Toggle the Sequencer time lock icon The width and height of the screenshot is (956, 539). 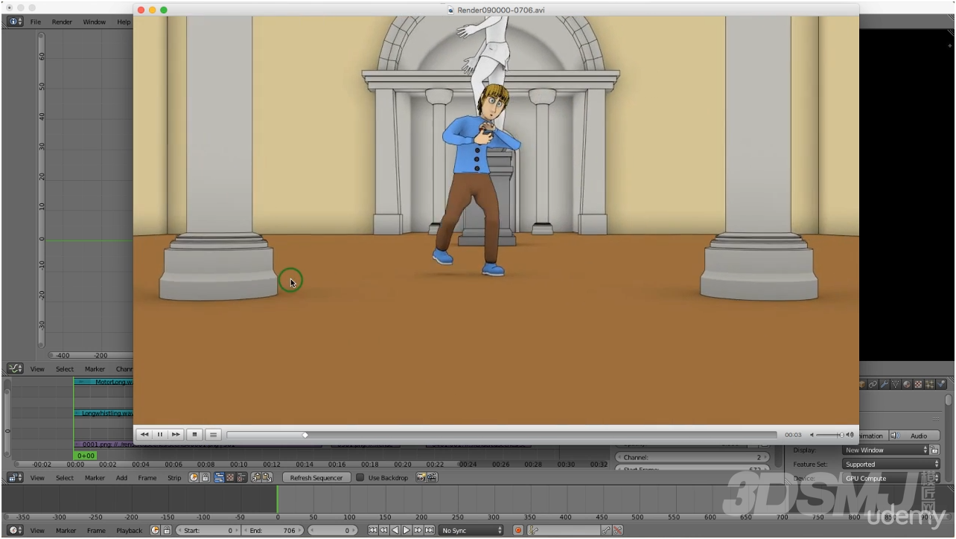point(205,477)
